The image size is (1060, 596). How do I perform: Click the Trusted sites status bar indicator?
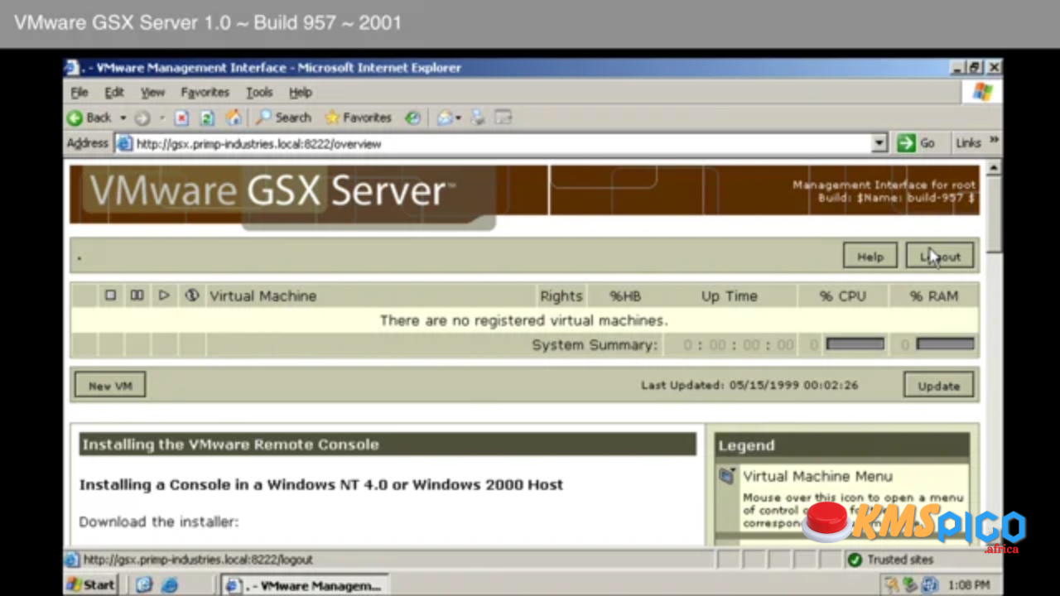coord(890,560)
